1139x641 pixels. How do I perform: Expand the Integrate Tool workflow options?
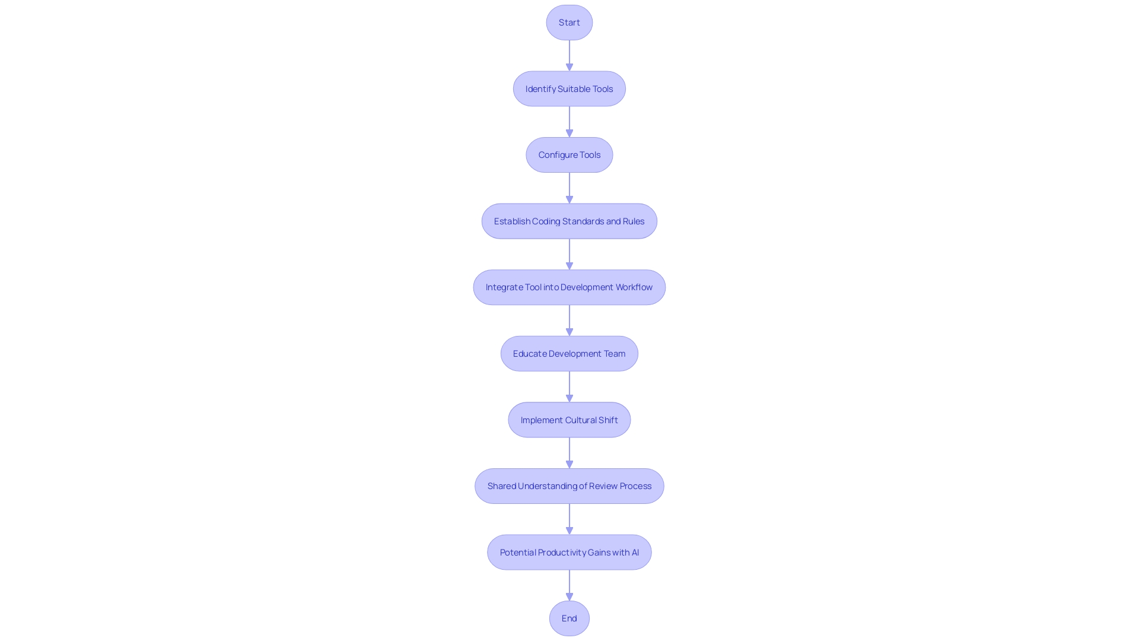click(x=569, y=287)
